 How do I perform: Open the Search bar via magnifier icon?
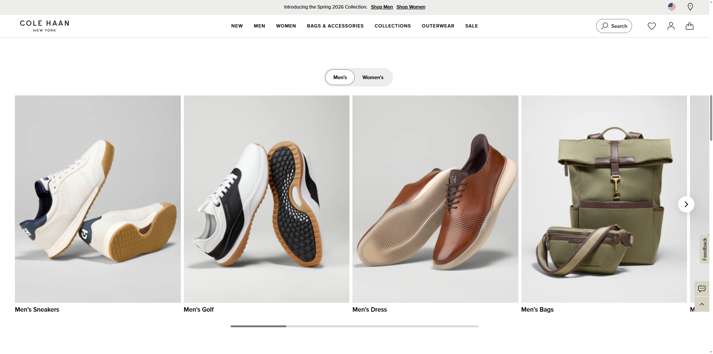click(613, 26)
